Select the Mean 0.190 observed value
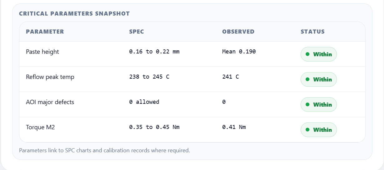384x170 pixels. [239, 52]
